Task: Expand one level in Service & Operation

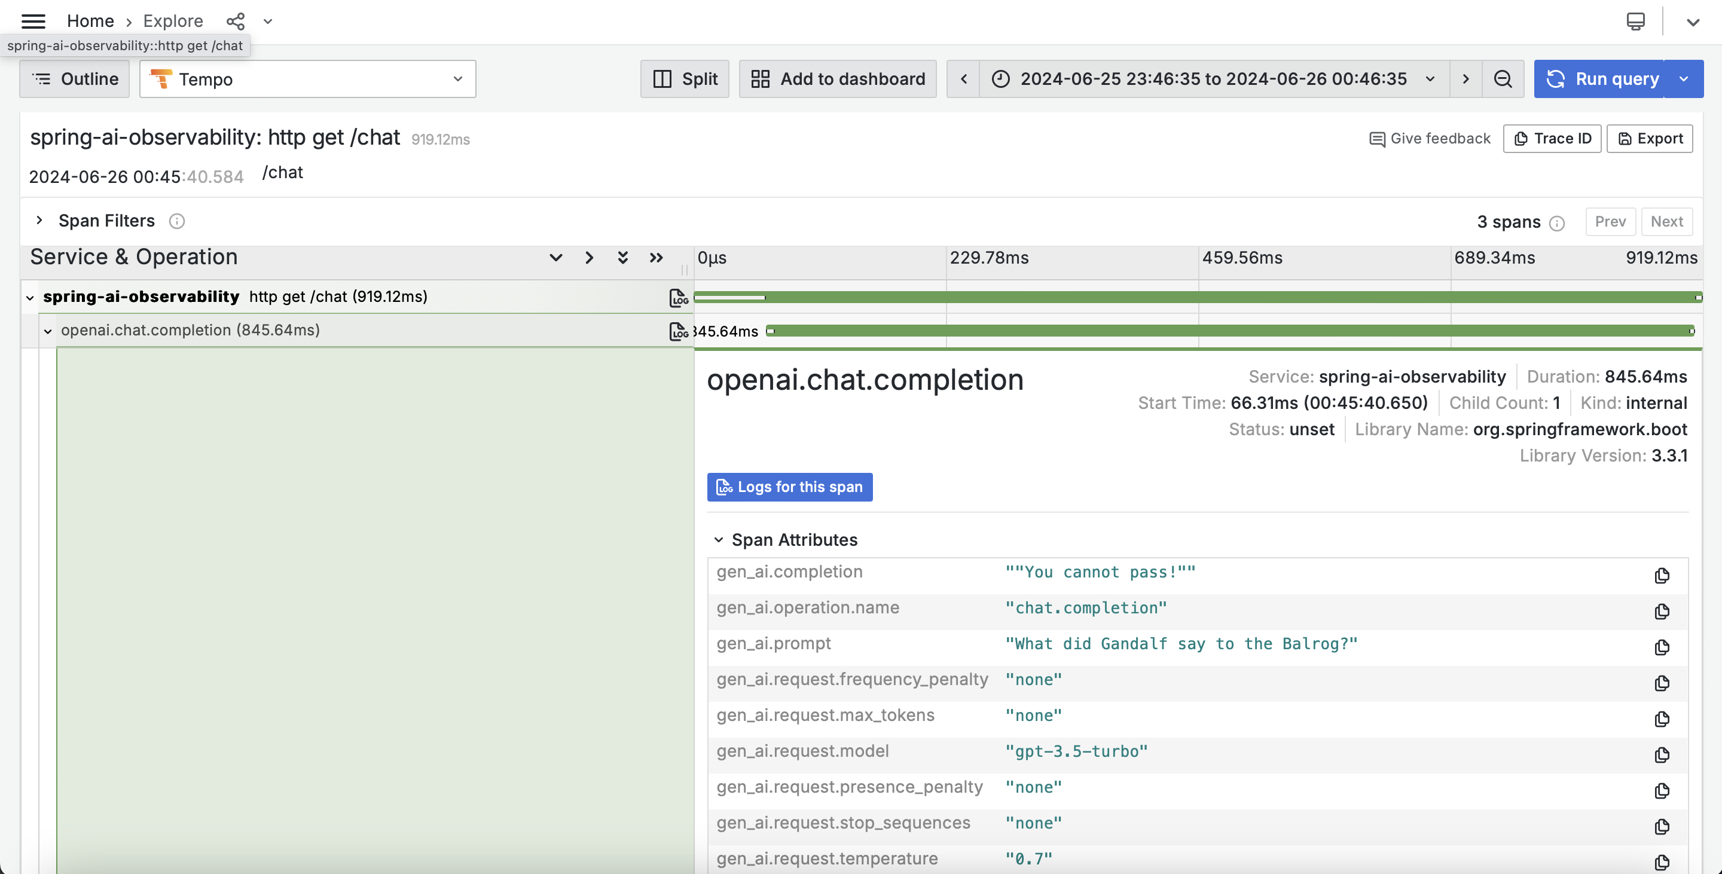Action: point(555,257)
